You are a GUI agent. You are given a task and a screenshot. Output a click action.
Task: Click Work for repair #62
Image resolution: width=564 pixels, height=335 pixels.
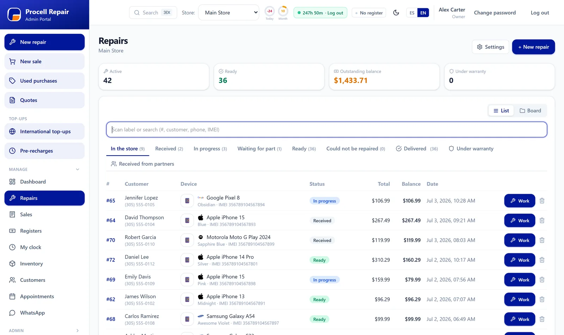[x=520, y=299]
